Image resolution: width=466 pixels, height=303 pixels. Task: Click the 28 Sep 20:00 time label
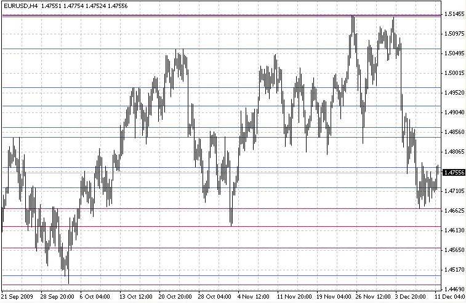tap(57, 296)
